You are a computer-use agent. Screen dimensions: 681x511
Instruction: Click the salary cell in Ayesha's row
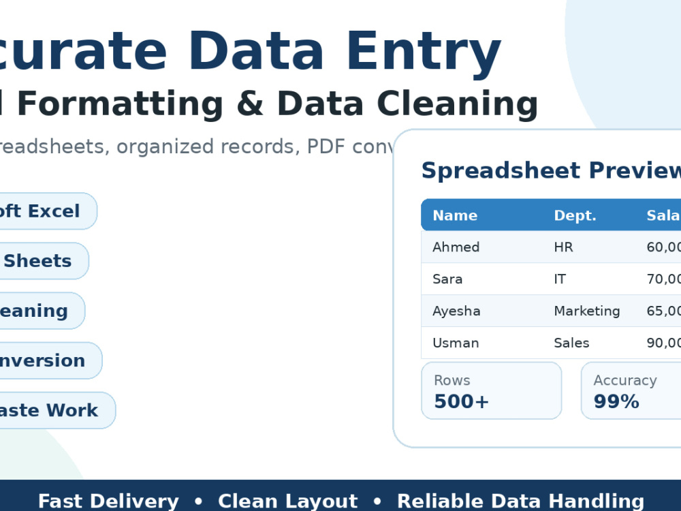point(663,311)
